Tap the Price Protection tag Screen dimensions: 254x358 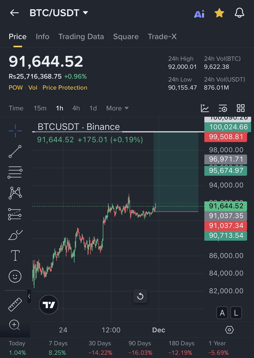[65, 88]
